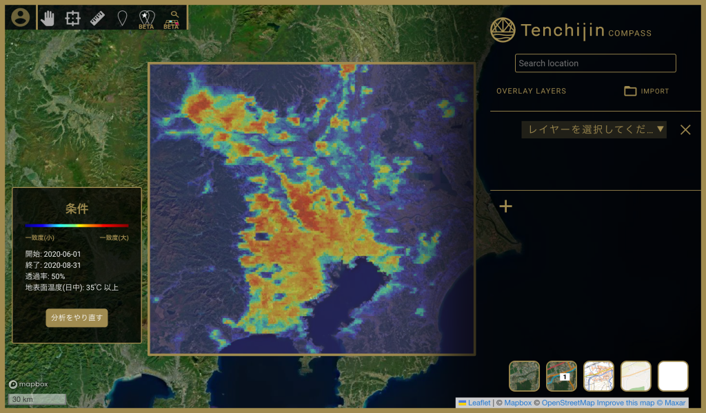Select the hand pan tool
The width and height of the screenshot is (706, 413).
[48, 18]
